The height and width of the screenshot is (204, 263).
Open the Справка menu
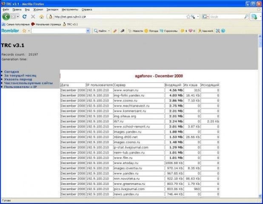(87, 9)
